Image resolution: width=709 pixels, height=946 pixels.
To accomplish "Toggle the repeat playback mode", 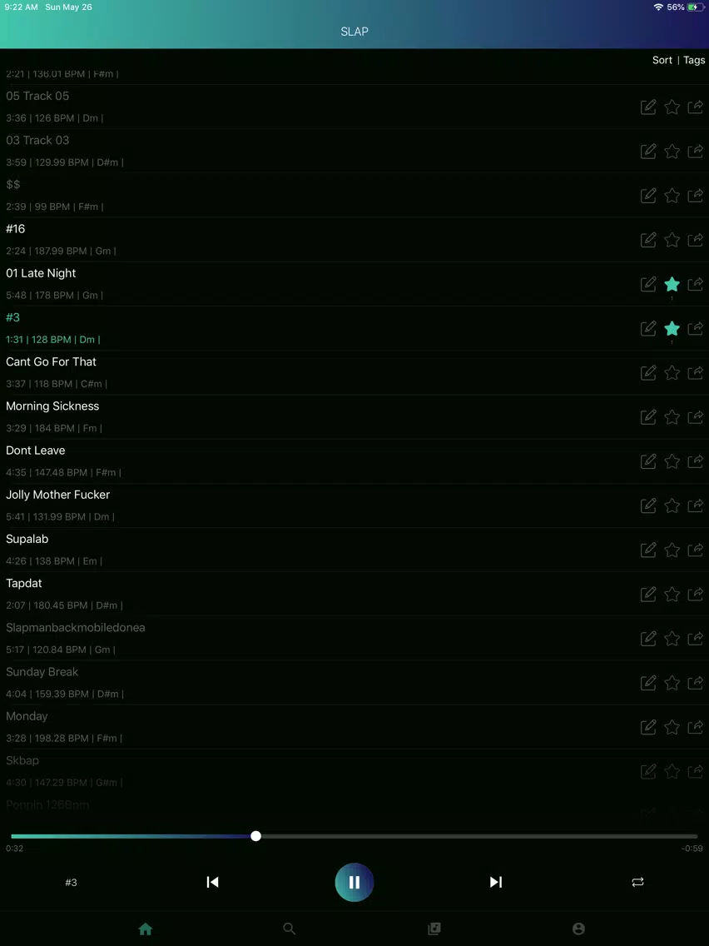I will point(638,882).
